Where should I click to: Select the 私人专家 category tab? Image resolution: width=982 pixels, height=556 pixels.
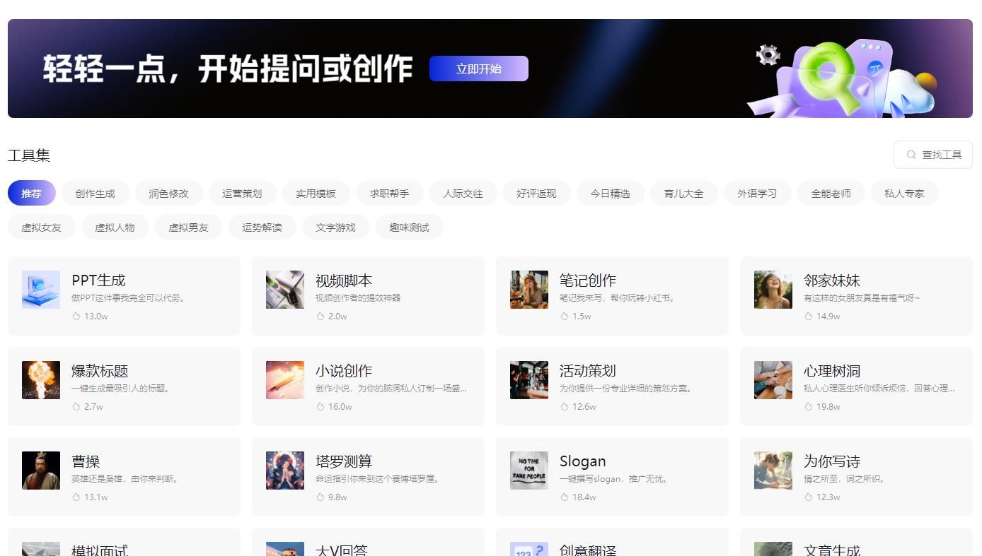point(905,194)
